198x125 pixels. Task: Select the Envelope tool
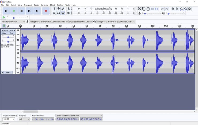pyautogui.click(x=59, y=9)
